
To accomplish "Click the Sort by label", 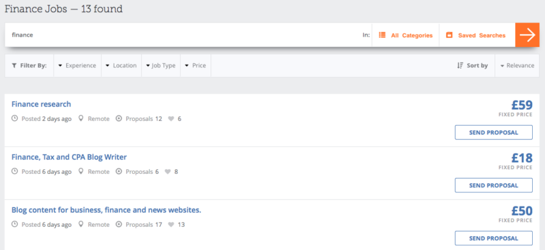I will coord(478,65).
